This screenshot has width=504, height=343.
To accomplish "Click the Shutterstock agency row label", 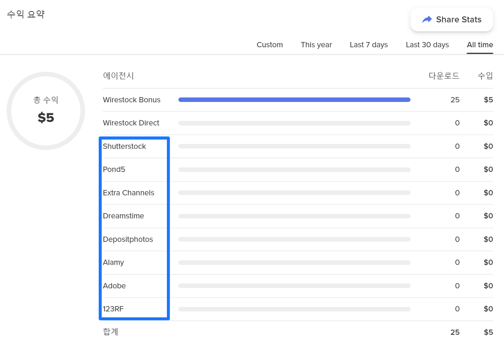I will [x=124, y=146].
